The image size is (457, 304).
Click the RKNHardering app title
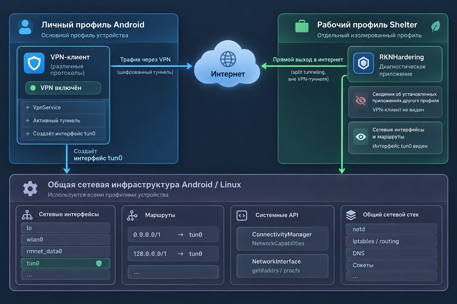coord(402,57)
